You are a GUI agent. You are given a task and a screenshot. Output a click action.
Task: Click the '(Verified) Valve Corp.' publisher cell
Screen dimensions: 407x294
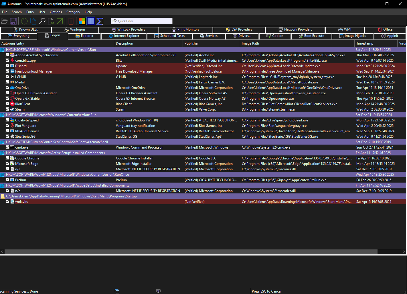(200, 109)
